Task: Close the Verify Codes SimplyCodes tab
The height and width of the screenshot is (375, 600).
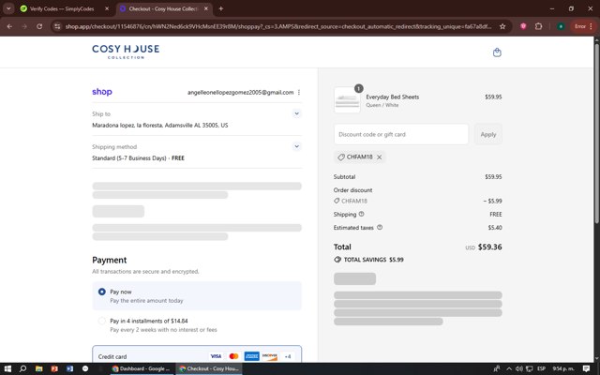Action: coord(107,8)
